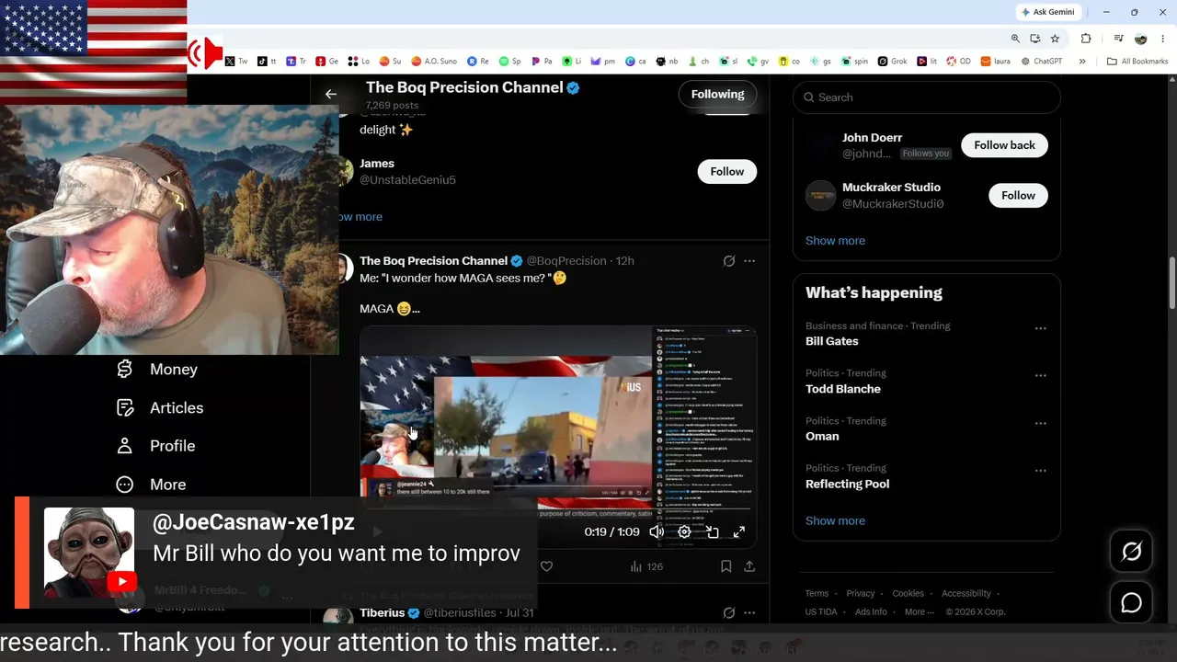Click the X Search input field

(927, 97)
